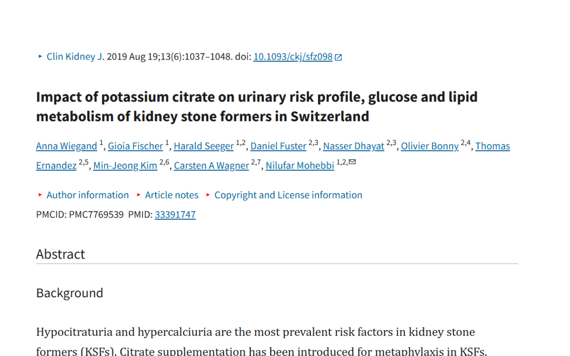Screen dimensions: 570x356
Task: Open Olivier Bonny's author link
Action: (x=429, y=146)
